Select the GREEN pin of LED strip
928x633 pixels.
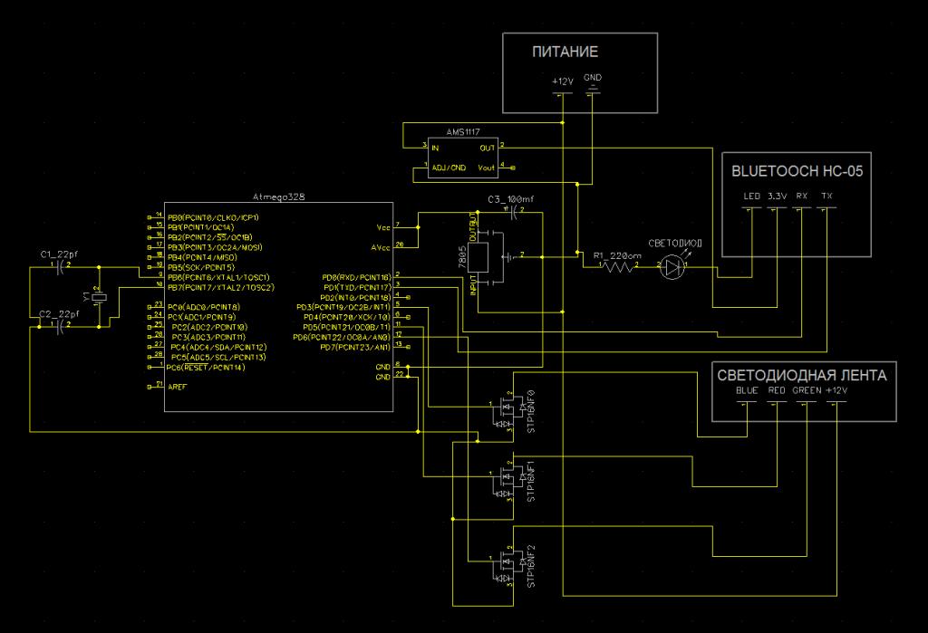click(806, 391)
